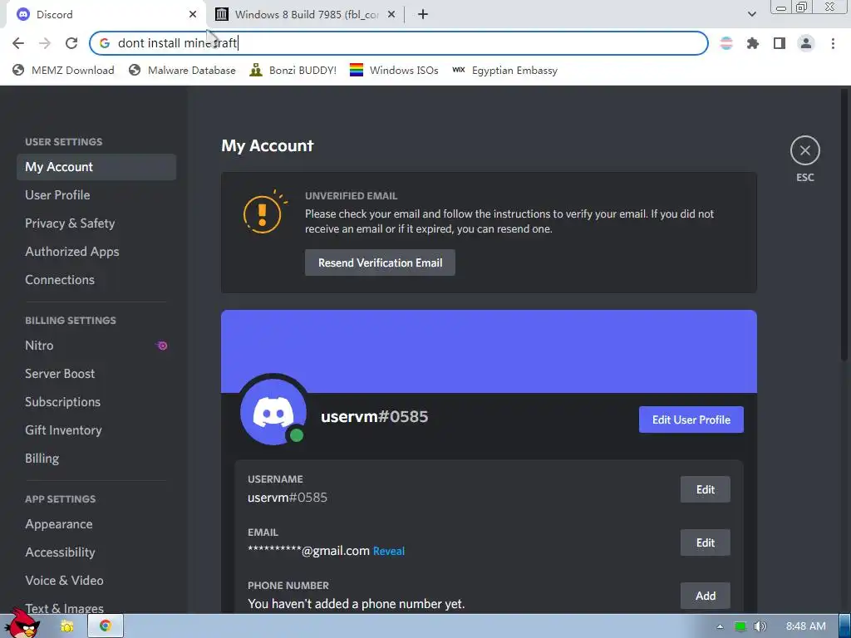Click the green network tray icon
The width and height of the screenshot is (851, 638).
click(x=740, y=626)
